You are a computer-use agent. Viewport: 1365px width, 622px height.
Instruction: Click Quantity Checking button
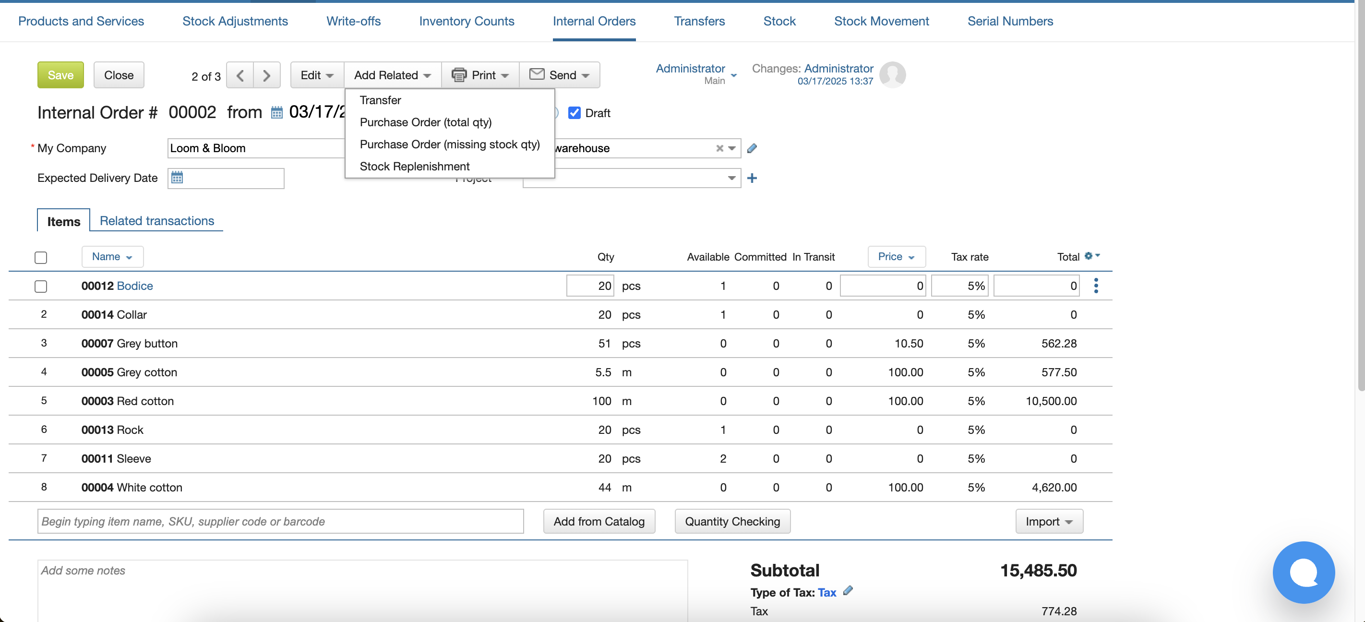(x=732, y=521)
